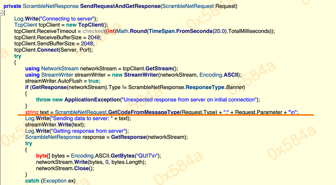Open the GetStream method reference
The width and height of the screenshot is (336, 185).
[x=158, y=69]
